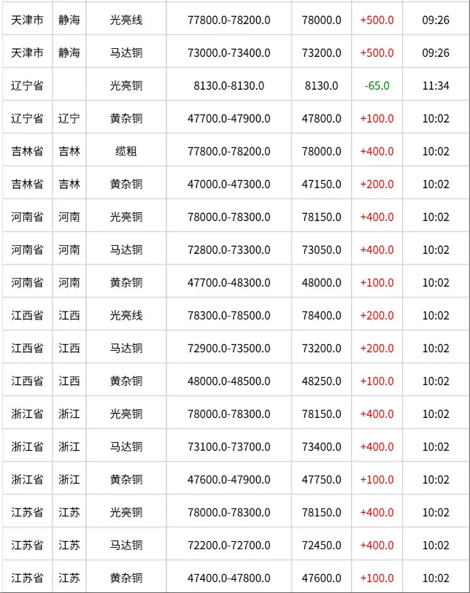470x593 pixels.
Task: Click +100.0 change in 江苏省 黄杂铜 row
Action: (377, 578)
